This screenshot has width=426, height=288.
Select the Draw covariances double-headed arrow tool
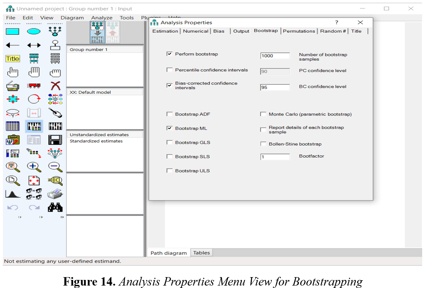tap(34, 45)
